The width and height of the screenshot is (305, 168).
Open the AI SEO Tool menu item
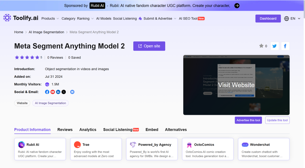point(191,18)
